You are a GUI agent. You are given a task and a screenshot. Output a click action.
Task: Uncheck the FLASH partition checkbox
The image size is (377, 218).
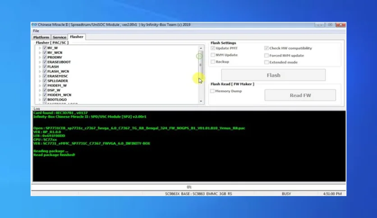click(45, 67)
